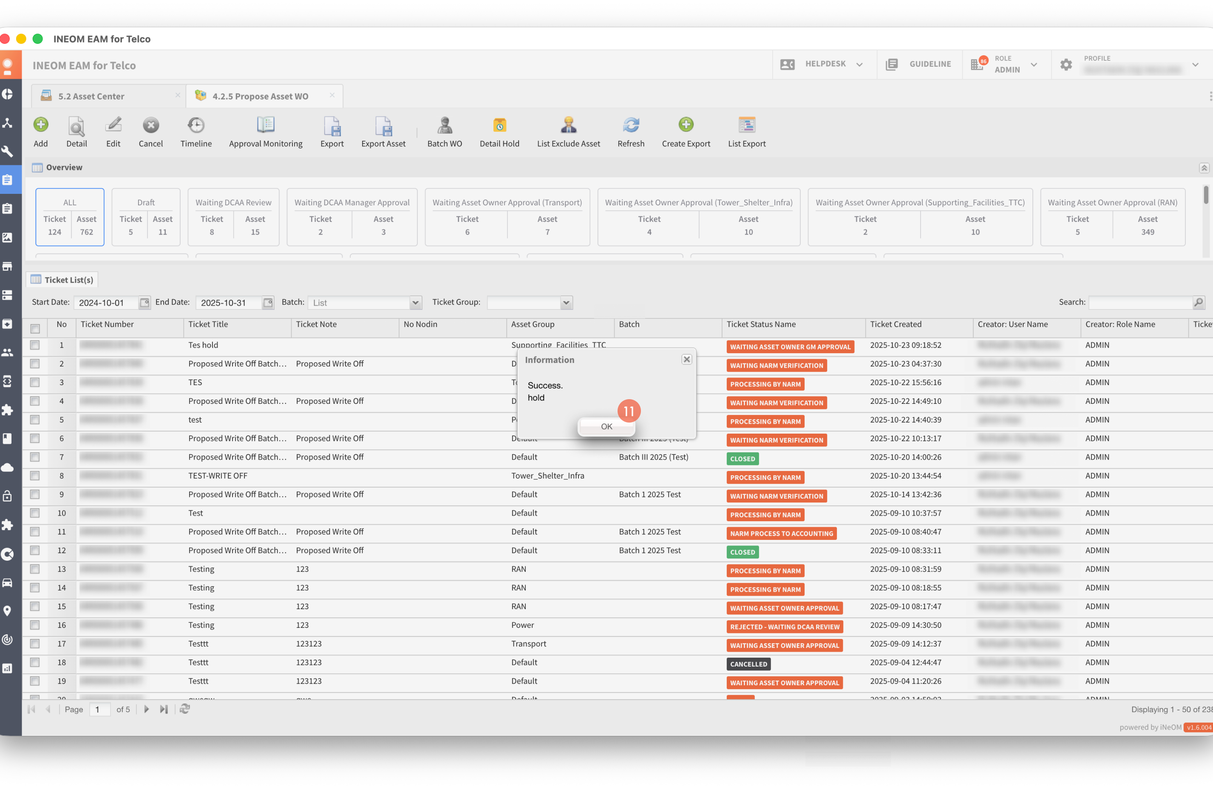Open List Export from the toolbar
This screenshot has width=1213, height=789.
(x=746, y=125)
